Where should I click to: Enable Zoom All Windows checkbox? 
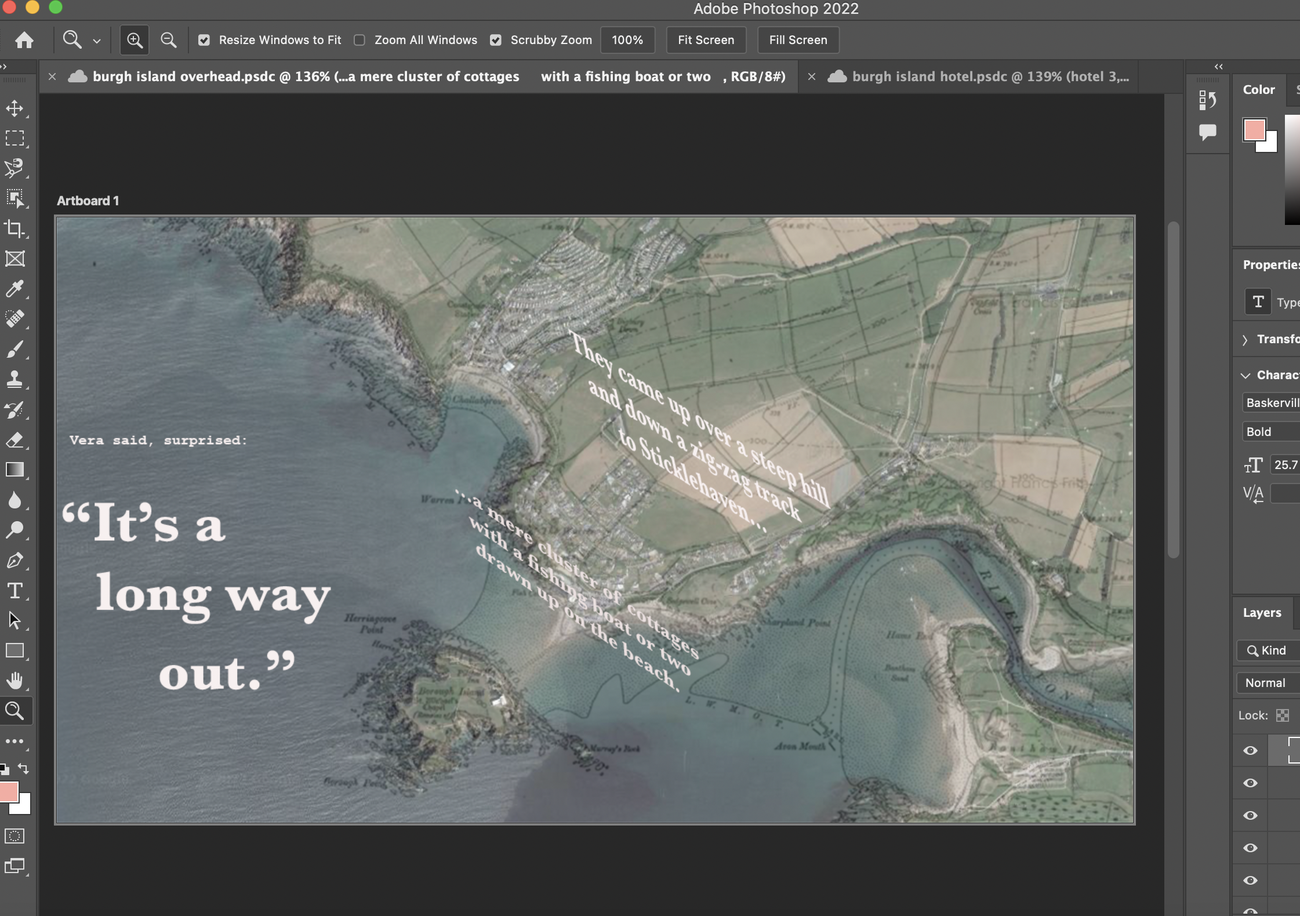pos(360,40)
